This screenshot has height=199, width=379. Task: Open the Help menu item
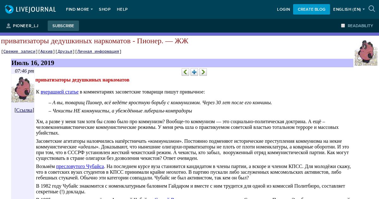pyautogui.click(x=122, y=9)
